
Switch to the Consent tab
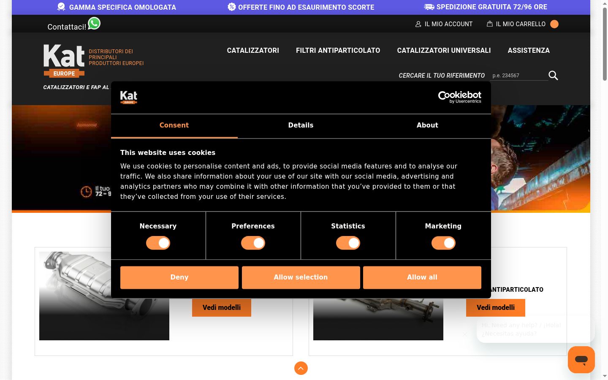pyautogui.click(x=174, y=125)
